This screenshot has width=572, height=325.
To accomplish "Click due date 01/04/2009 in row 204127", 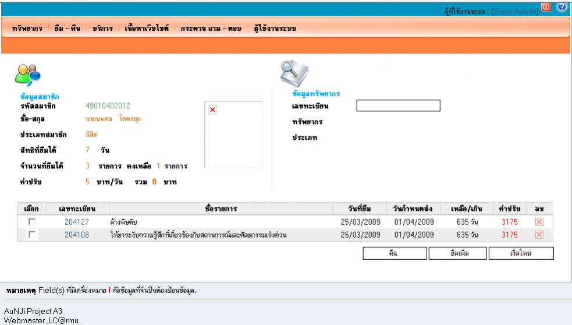I will pyautogui.click(x=414, y=222).
